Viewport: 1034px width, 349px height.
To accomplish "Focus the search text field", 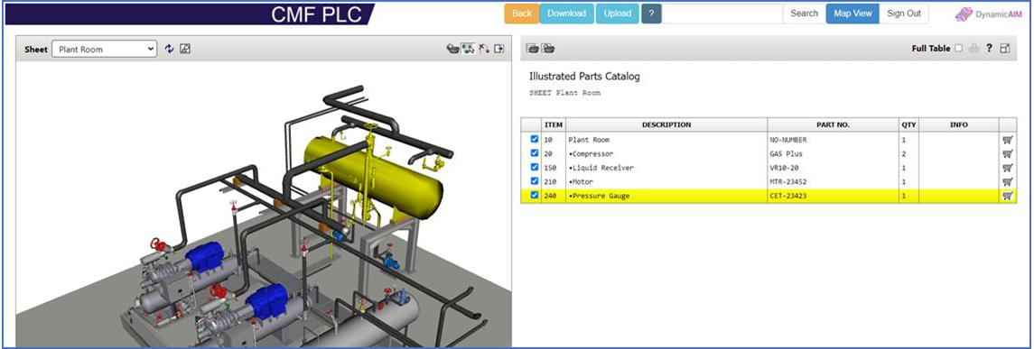I will coord(722,14).
